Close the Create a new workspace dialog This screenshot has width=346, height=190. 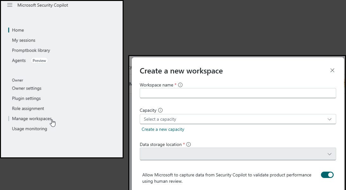(x=332, y=70)
